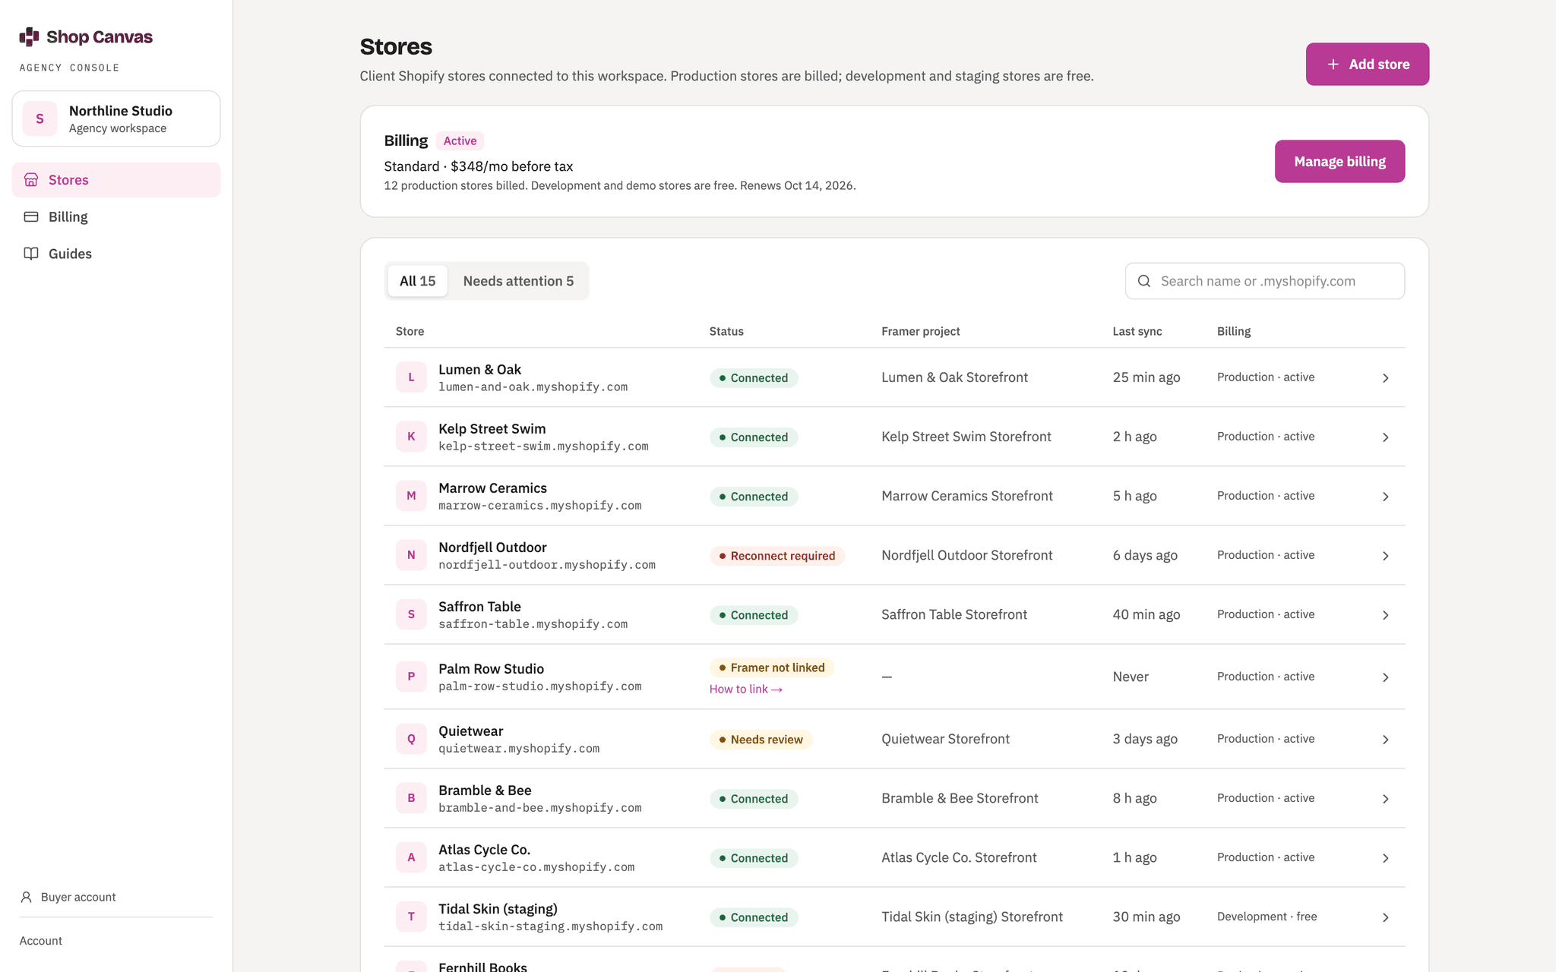Click the Add store button
The height and width of the screenshot is (972, 1556).
(1367, 65)
